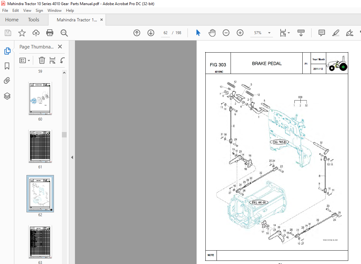This screenshot has width=361, height=264.
Task: Go to next page arrow
Action: (151, 33)
